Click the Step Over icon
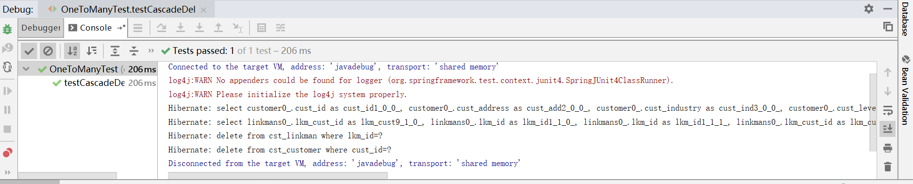 [x=162, y=28]
